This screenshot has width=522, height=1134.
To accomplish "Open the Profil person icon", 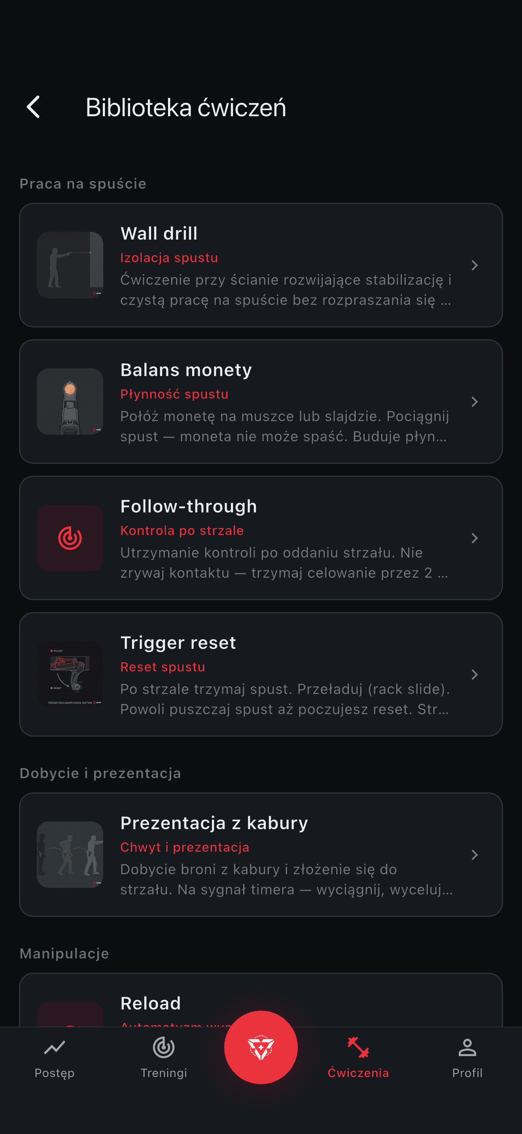I will pyautogui.click(x=467, y=1047).
